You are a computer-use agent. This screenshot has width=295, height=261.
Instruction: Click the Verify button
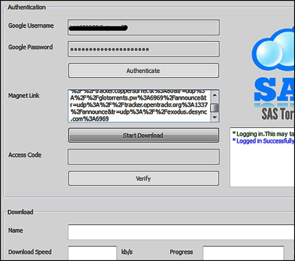[143, 178]
